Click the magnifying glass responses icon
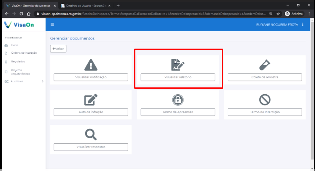315x171 pixels. 91,134
